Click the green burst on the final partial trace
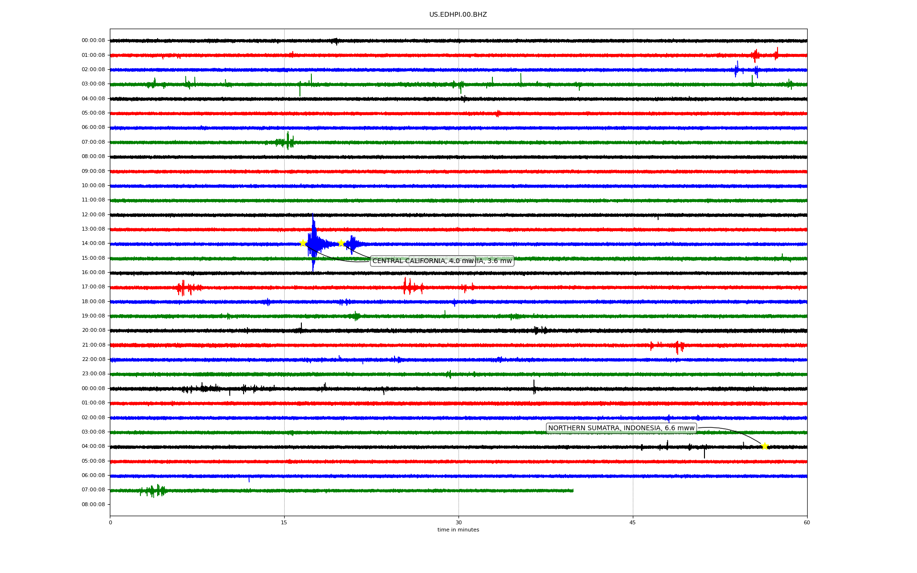Screen dimensions: 917x573 tap(153, 490)
